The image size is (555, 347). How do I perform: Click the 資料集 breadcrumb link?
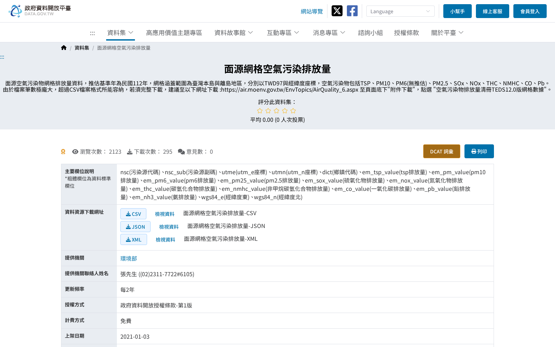[x=82, y=48]
